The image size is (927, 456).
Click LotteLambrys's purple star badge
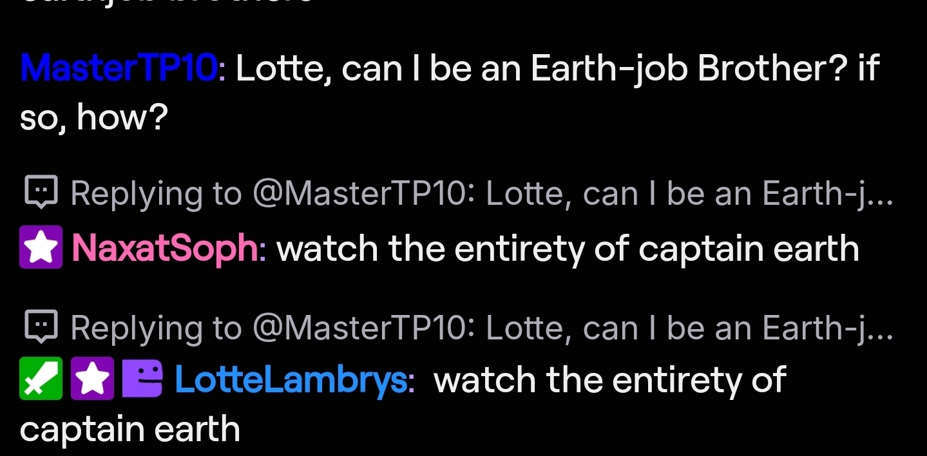tap(92, 379)
